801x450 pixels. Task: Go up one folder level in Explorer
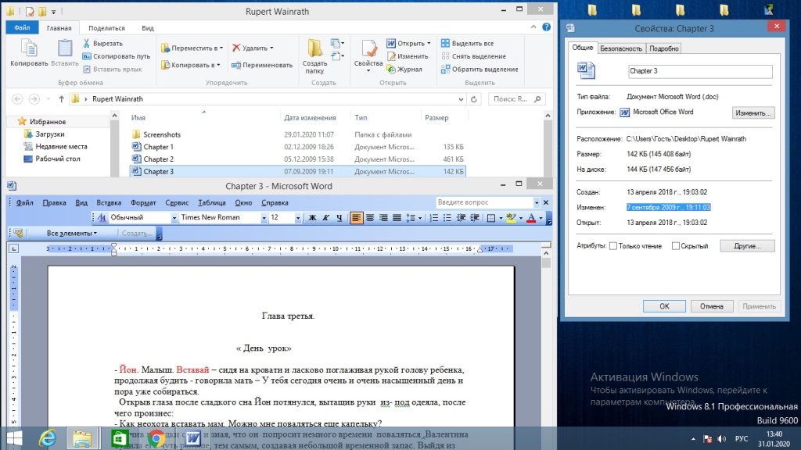pos(61,99)
